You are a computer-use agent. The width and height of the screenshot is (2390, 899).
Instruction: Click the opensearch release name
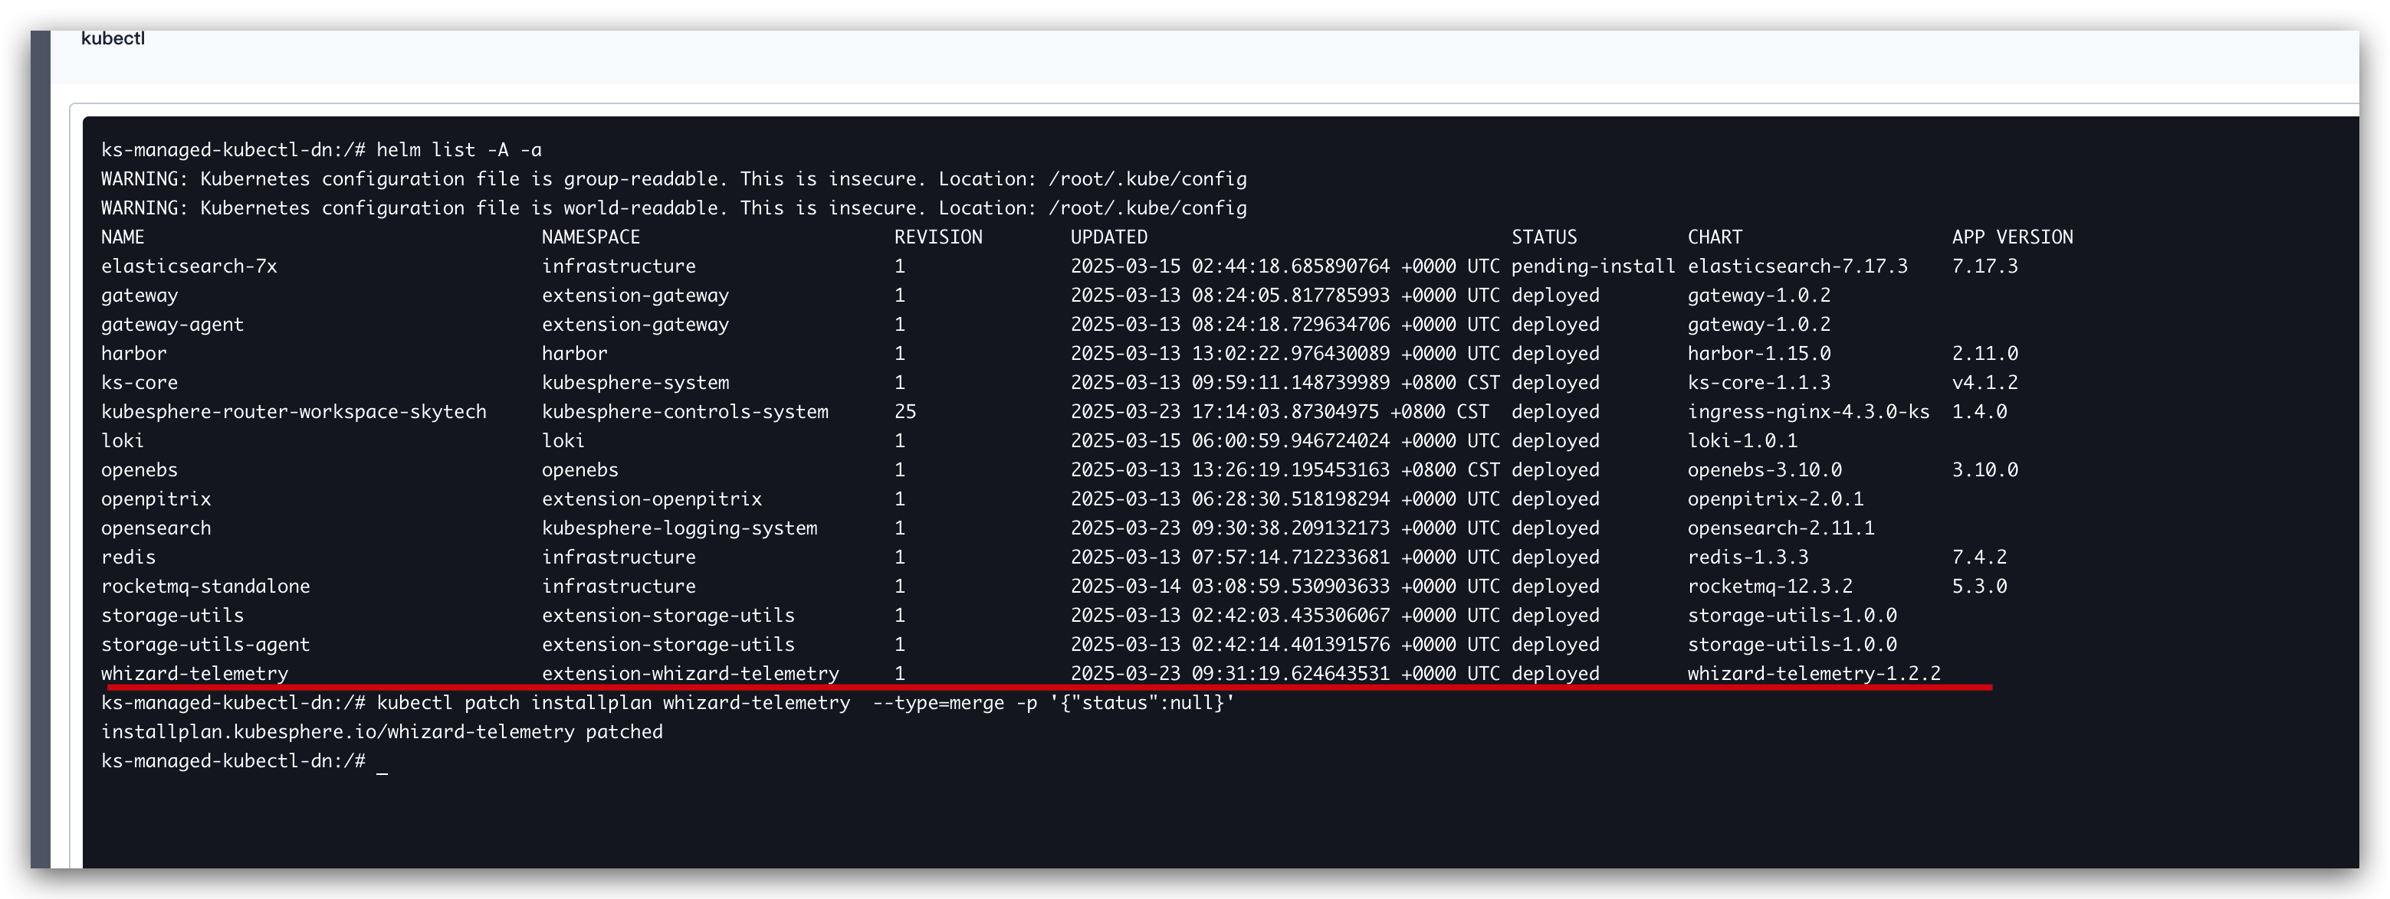pyautogui.click(x=156, y=528)
